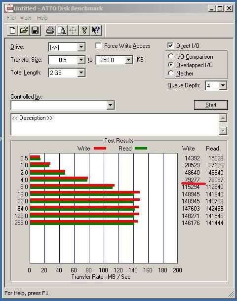Click the 256.0 chart row label
Screen dimensions: 237x301
(x=21, y=223)
